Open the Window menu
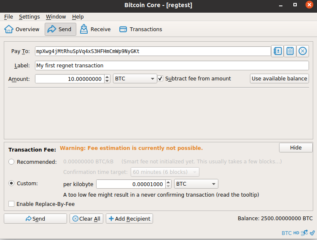Screen dimensions: 317x240 56,17
